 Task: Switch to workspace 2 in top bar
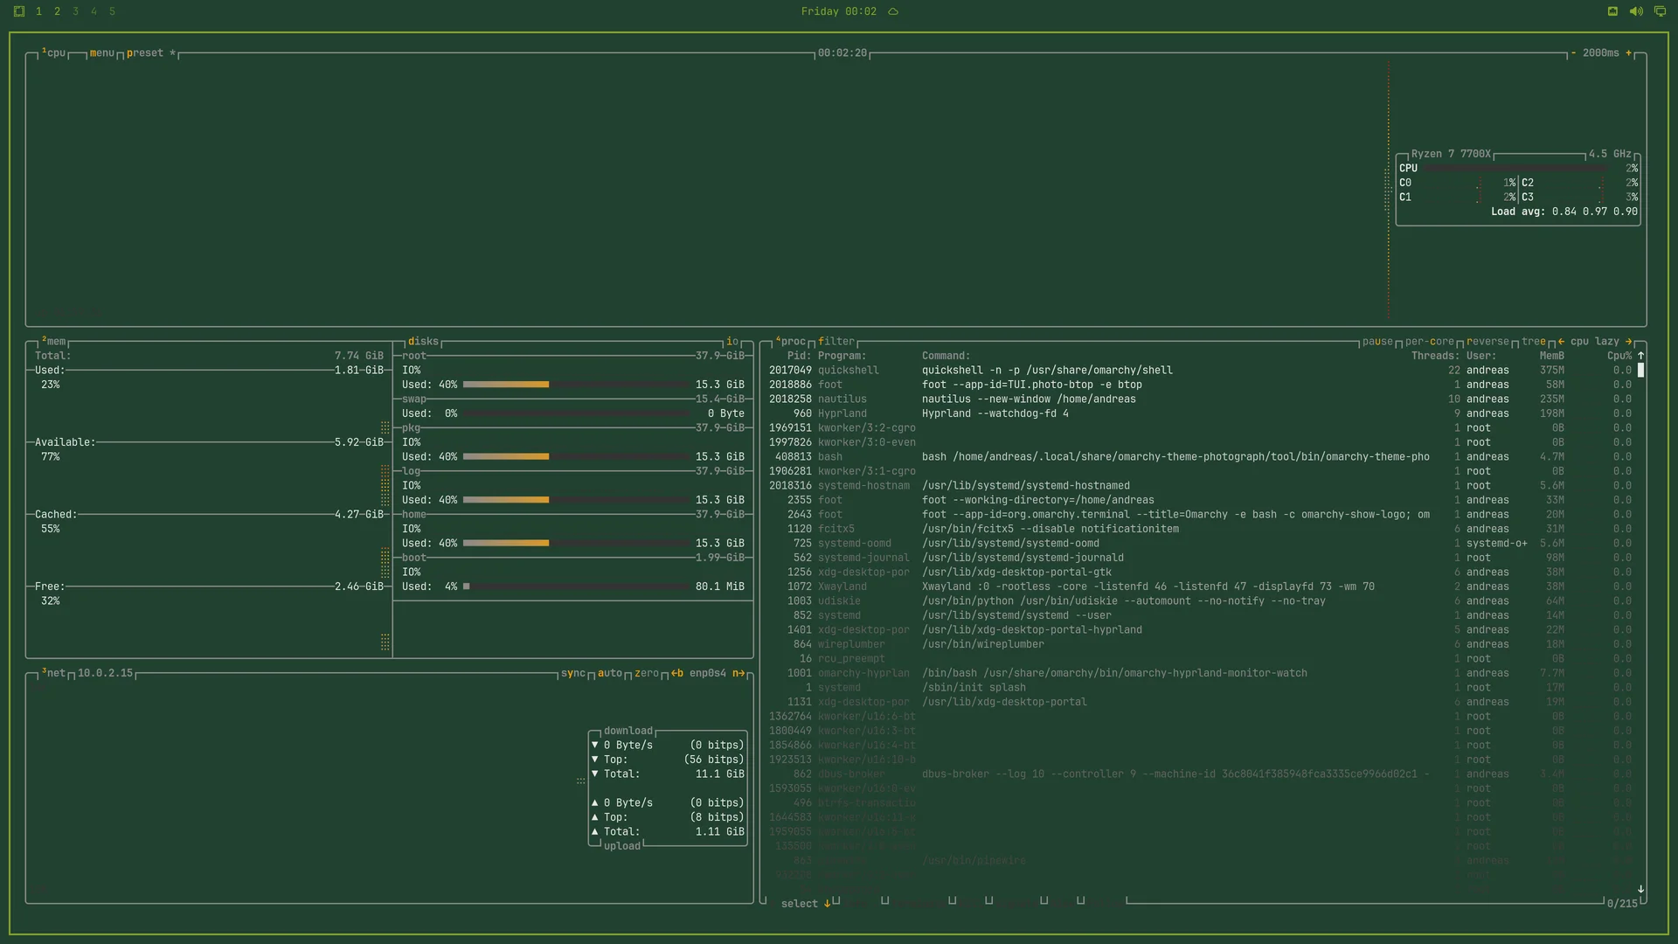[x=57, y=11]
